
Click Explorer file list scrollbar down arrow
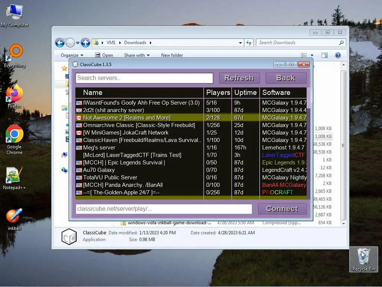point(343,223)
